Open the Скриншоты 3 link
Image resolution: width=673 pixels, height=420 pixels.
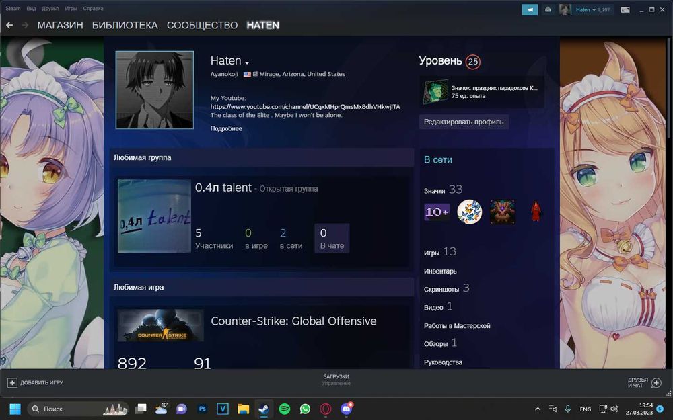click(446, 288)
